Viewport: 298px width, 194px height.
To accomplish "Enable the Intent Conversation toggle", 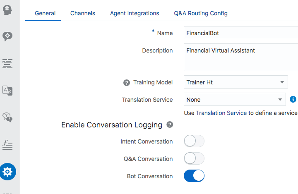I will 194,141.
